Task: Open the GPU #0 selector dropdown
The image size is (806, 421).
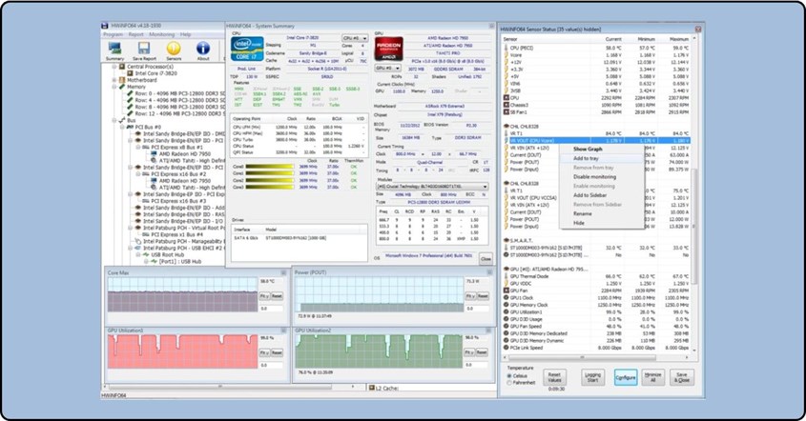Action: pyautogui.click(x=388, y=68)
